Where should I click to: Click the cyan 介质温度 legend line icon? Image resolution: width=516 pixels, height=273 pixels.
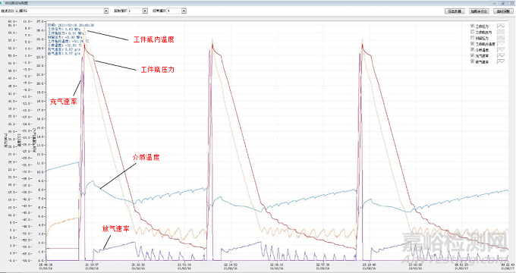[x=500, y=49]
